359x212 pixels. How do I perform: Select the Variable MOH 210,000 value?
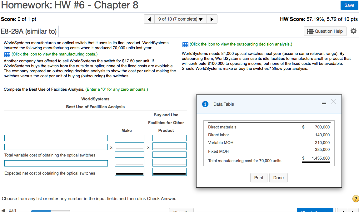(x=322, y=142)
